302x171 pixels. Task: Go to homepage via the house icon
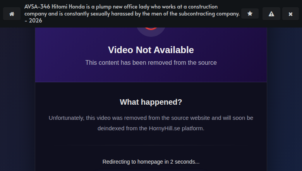pos(12,14)
